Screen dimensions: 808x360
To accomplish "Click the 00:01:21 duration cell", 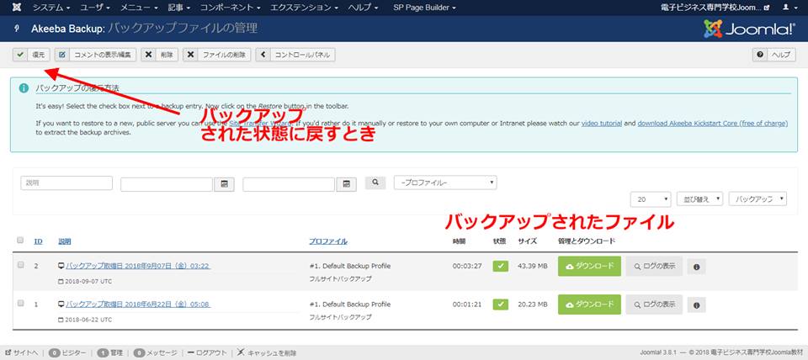I will coord(467,304).
